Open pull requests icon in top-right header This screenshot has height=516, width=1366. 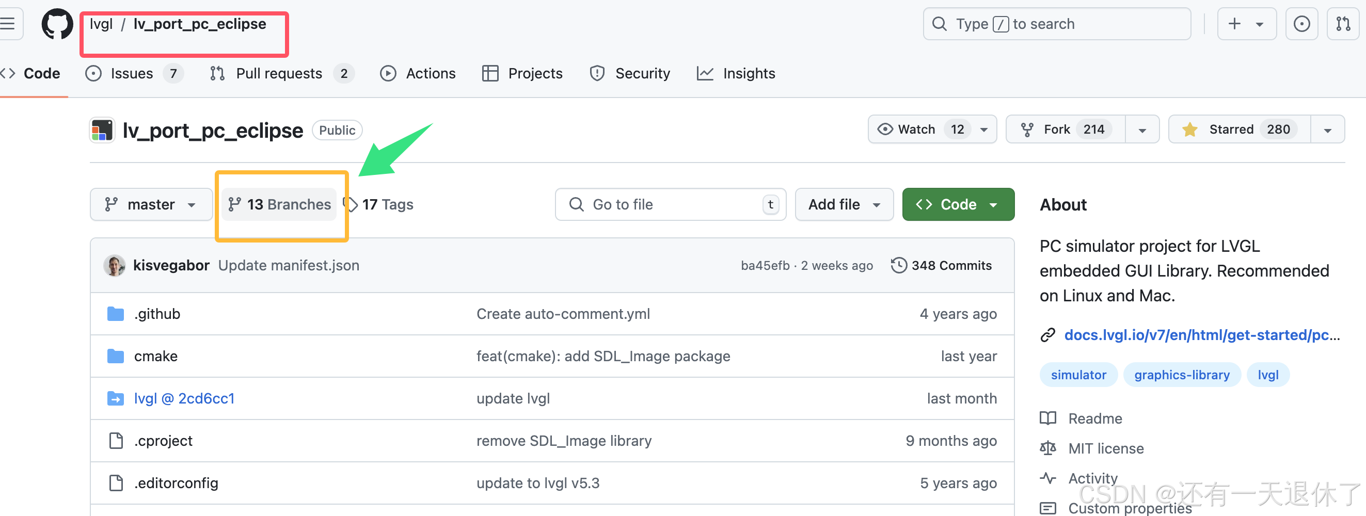tap(1343, 24)
